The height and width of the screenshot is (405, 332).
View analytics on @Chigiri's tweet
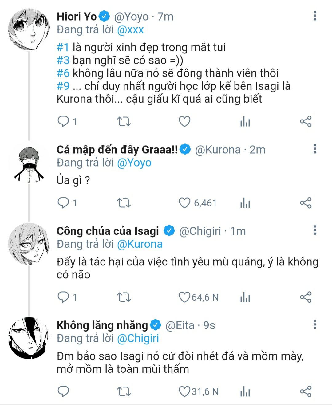(x=245, y=297)
